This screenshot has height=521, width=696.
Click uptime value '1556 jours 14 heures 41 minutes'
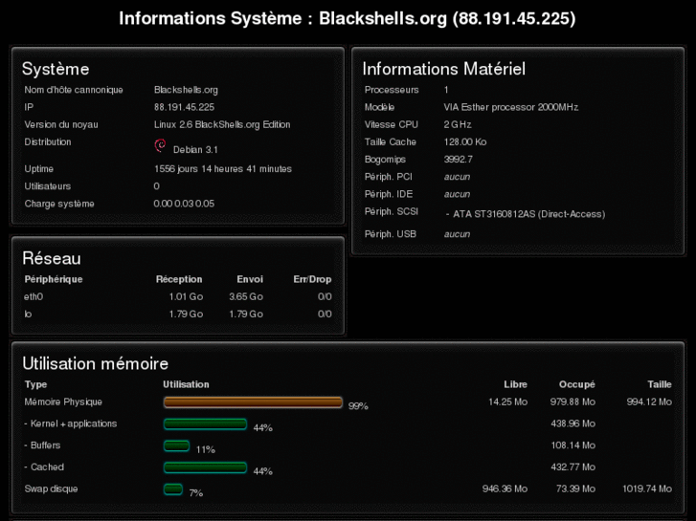pyautogui.click(x=223, y=169)
